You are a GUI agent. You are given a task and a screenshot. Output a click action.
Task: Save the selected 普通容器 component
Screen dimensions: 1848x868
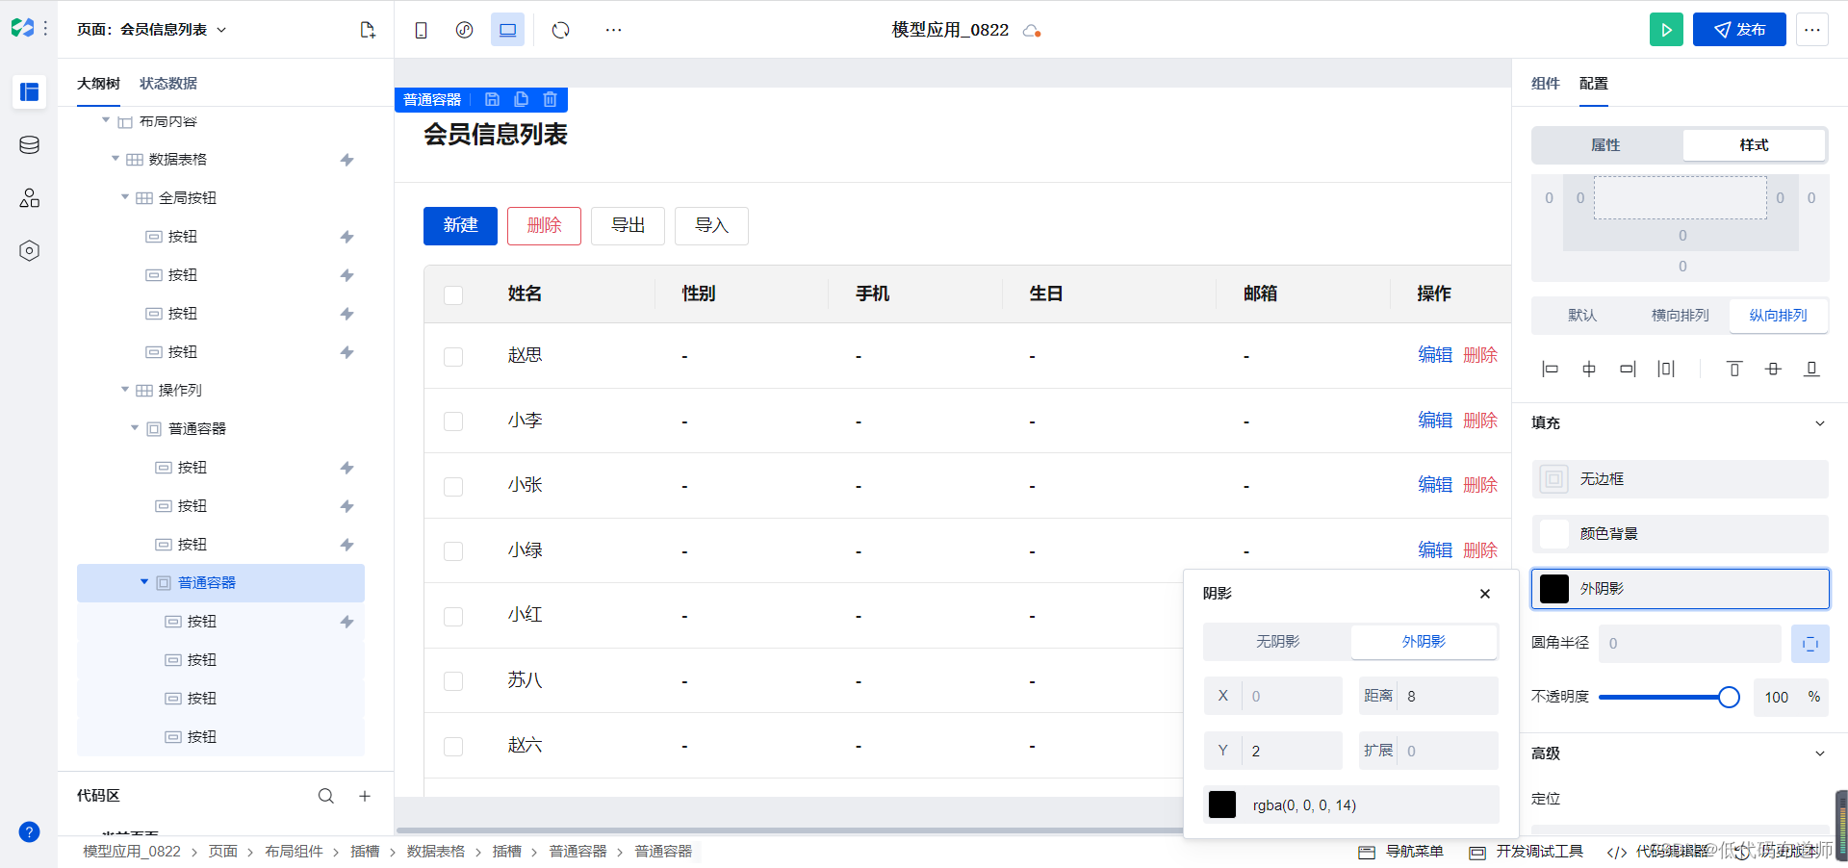(x=492, y=99)
